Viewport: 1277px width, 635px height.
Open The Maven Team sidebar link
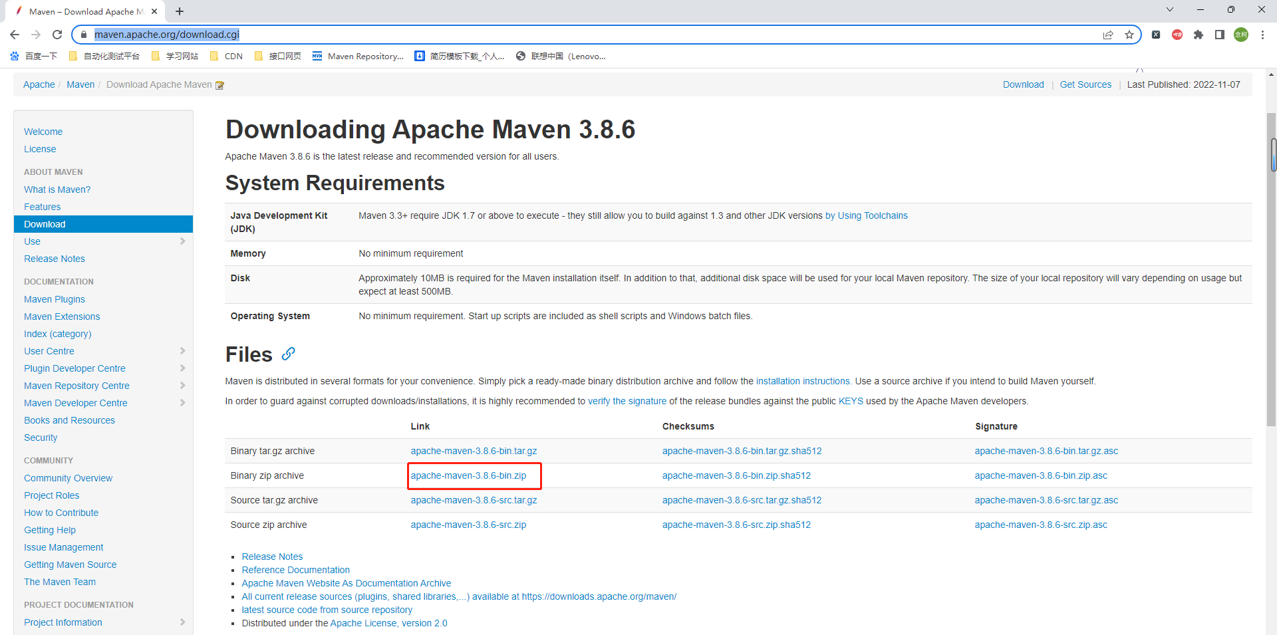[60, 582]
